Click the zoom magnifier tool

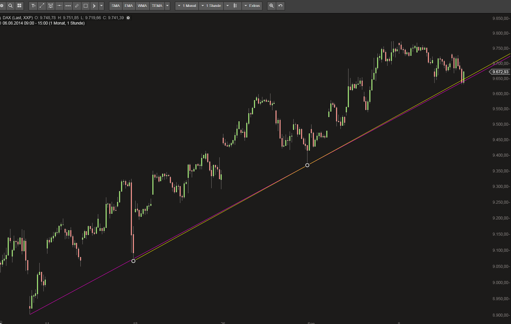click(271, 6)
